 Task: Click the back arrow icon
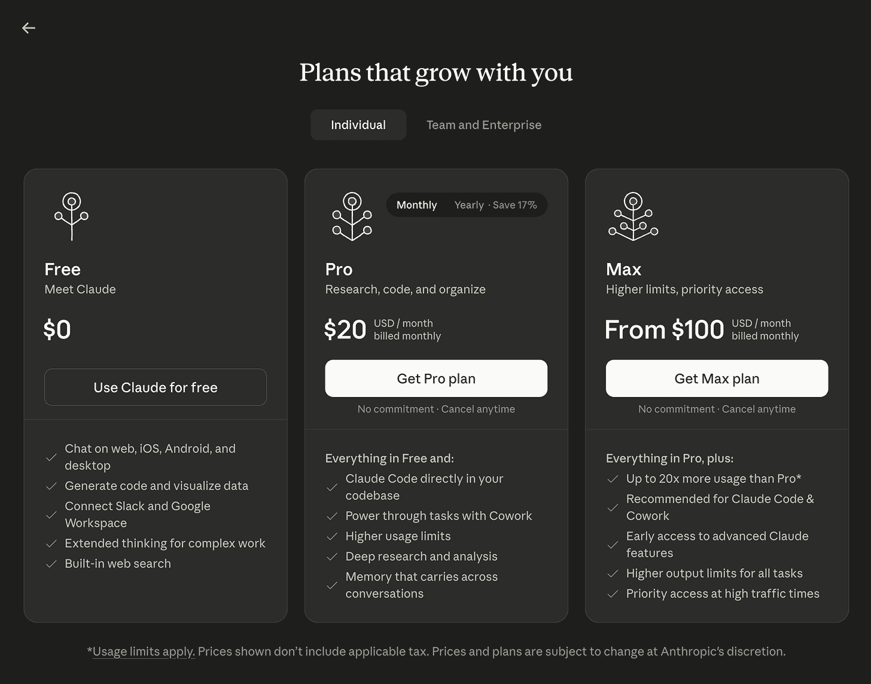[x=29, y=28]
